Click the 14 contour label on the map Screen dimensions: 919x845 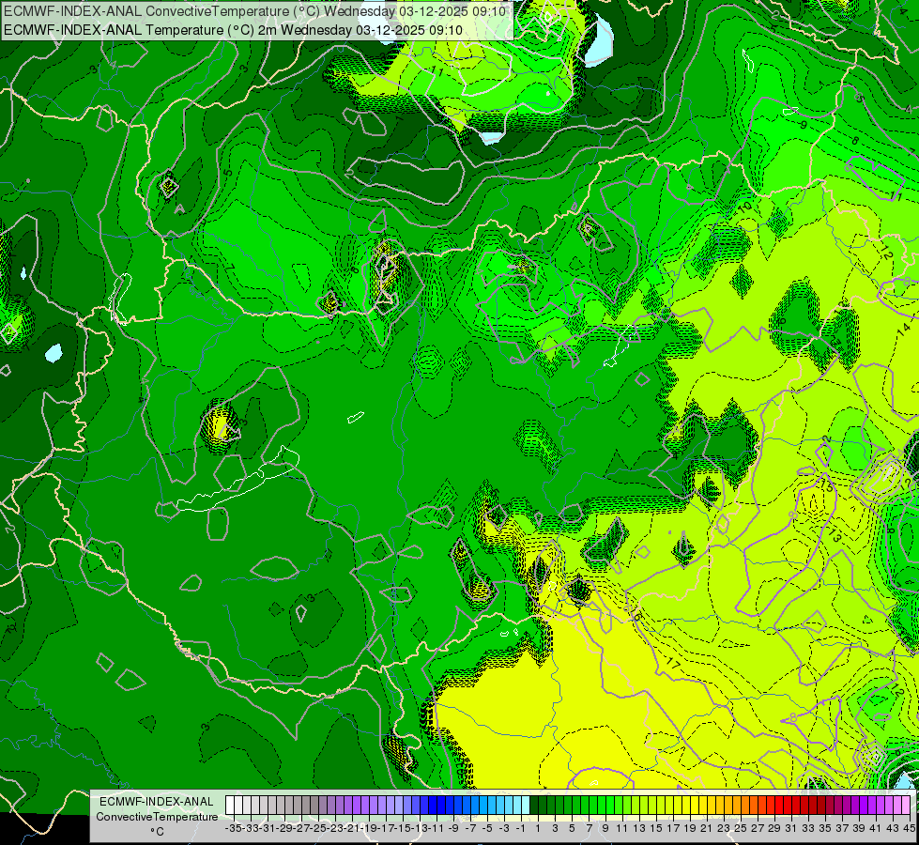[x=903, y=329]
